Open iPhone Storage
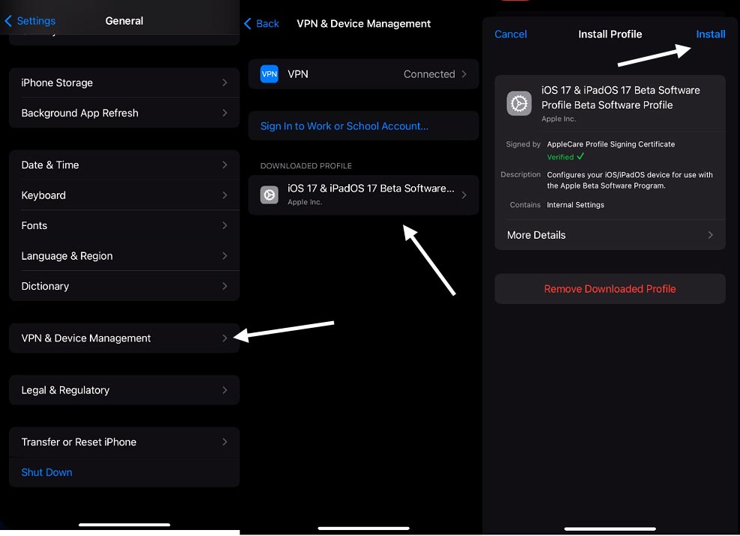 [x=124, y=82]
